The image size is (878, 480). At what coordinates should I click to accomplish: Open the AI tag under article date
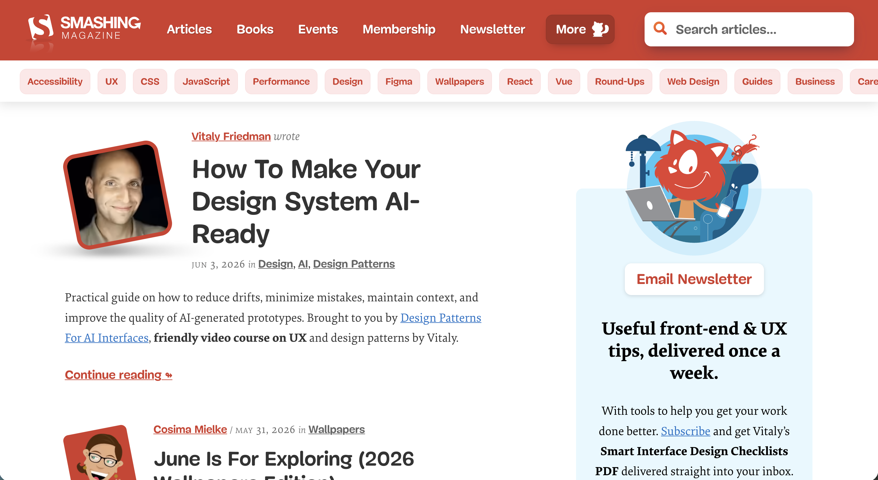[303, 264]
